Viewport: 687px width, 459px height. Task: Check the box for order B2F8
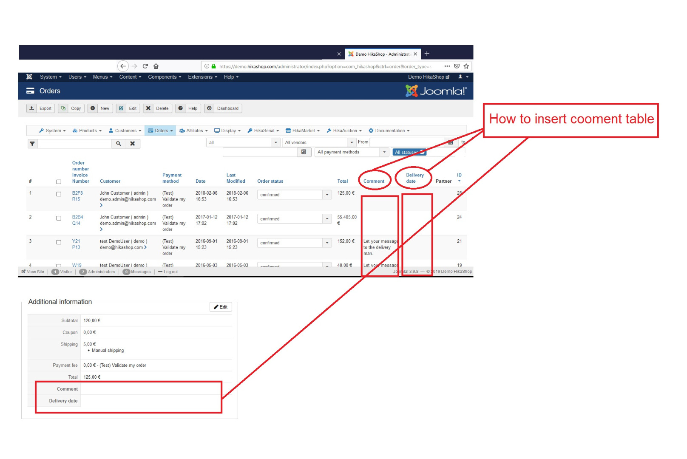[x=59, y=194]
